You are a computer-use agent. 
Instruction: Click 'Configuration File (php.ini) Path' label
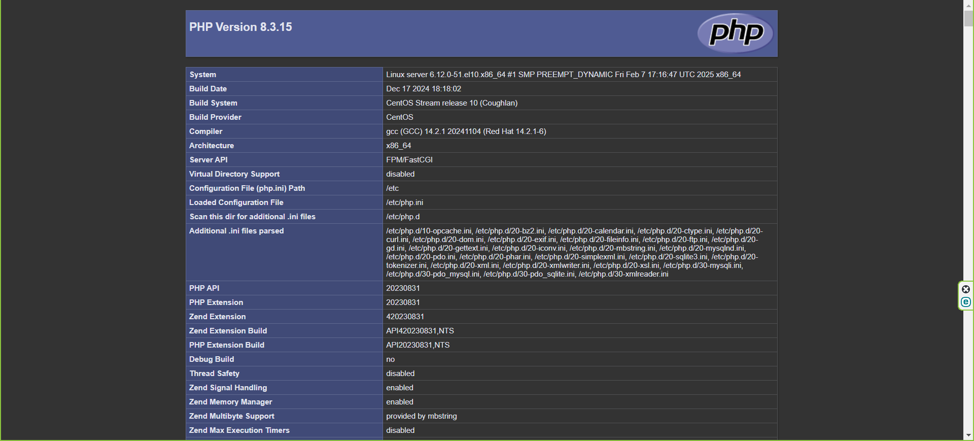point(247,188)
